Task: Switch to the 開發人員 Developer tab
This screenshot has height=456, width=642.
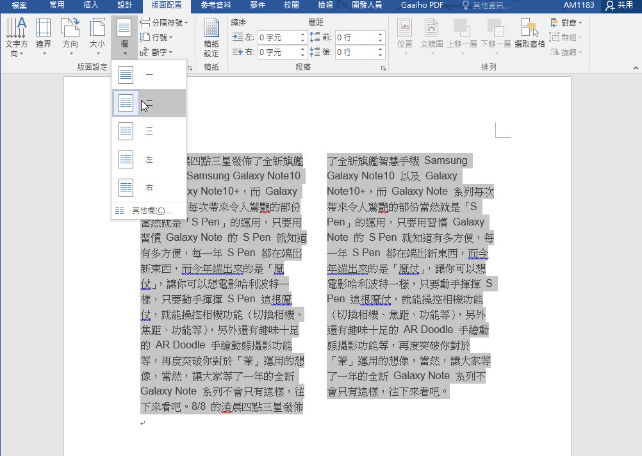Action: [x=367, y=5]
